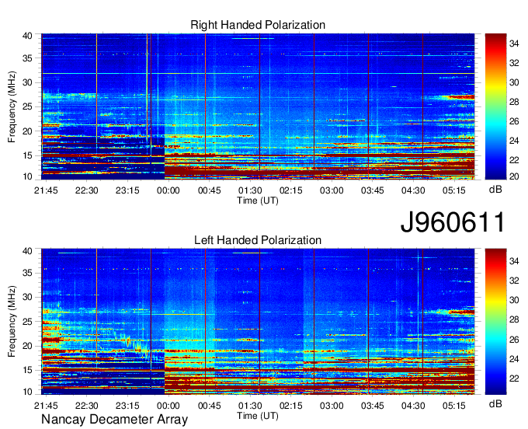This screenshot has height=429, width=528.
Task: Click the 01:30 time tick of Right Handed plot
Action: [x=250, y=190]
